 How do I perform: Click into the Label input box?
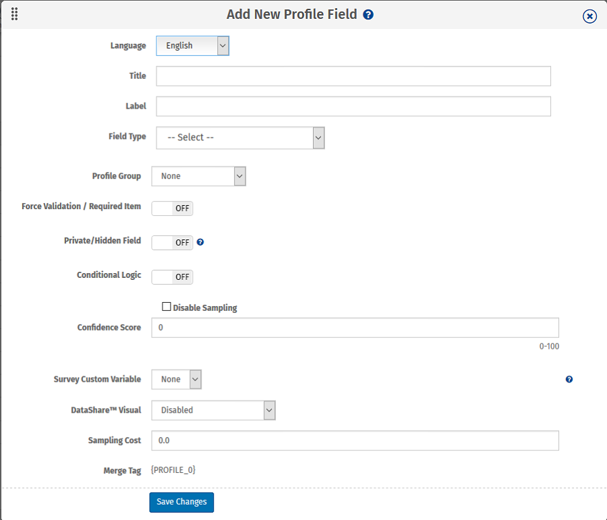point(353,107)
